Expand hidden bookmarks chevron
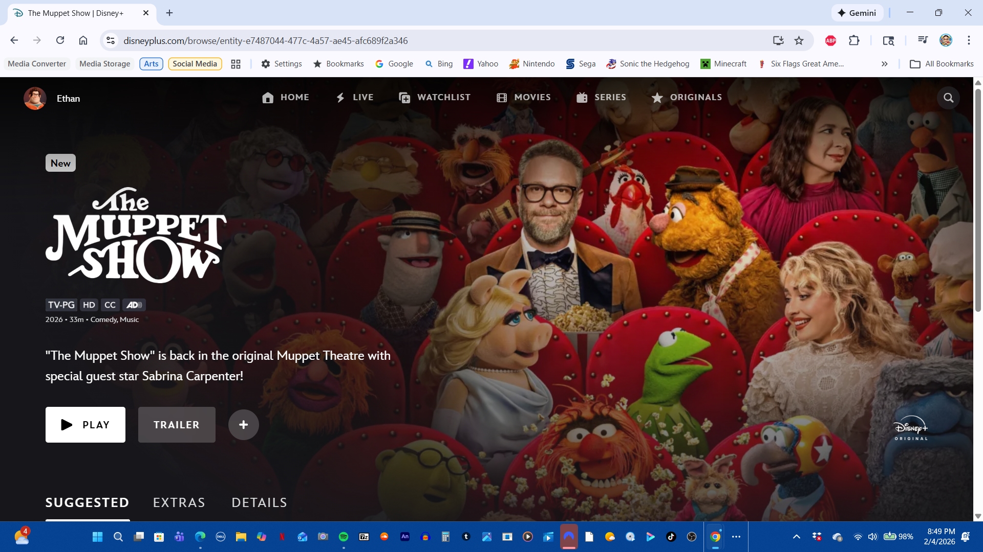983x552 pixels. [x=884, y=64]
